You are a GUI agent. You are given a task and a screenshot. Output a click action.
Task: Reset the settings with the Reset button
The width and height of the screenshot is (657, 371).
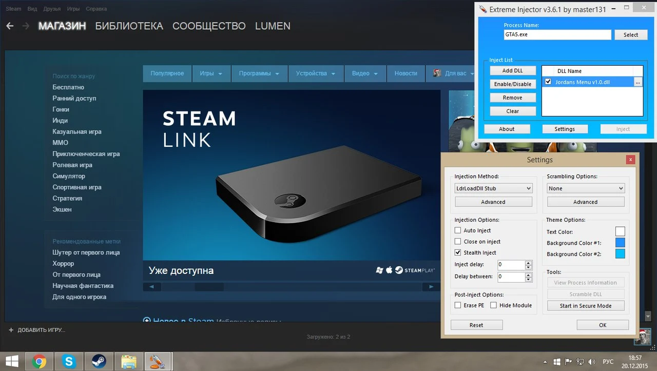476,325
